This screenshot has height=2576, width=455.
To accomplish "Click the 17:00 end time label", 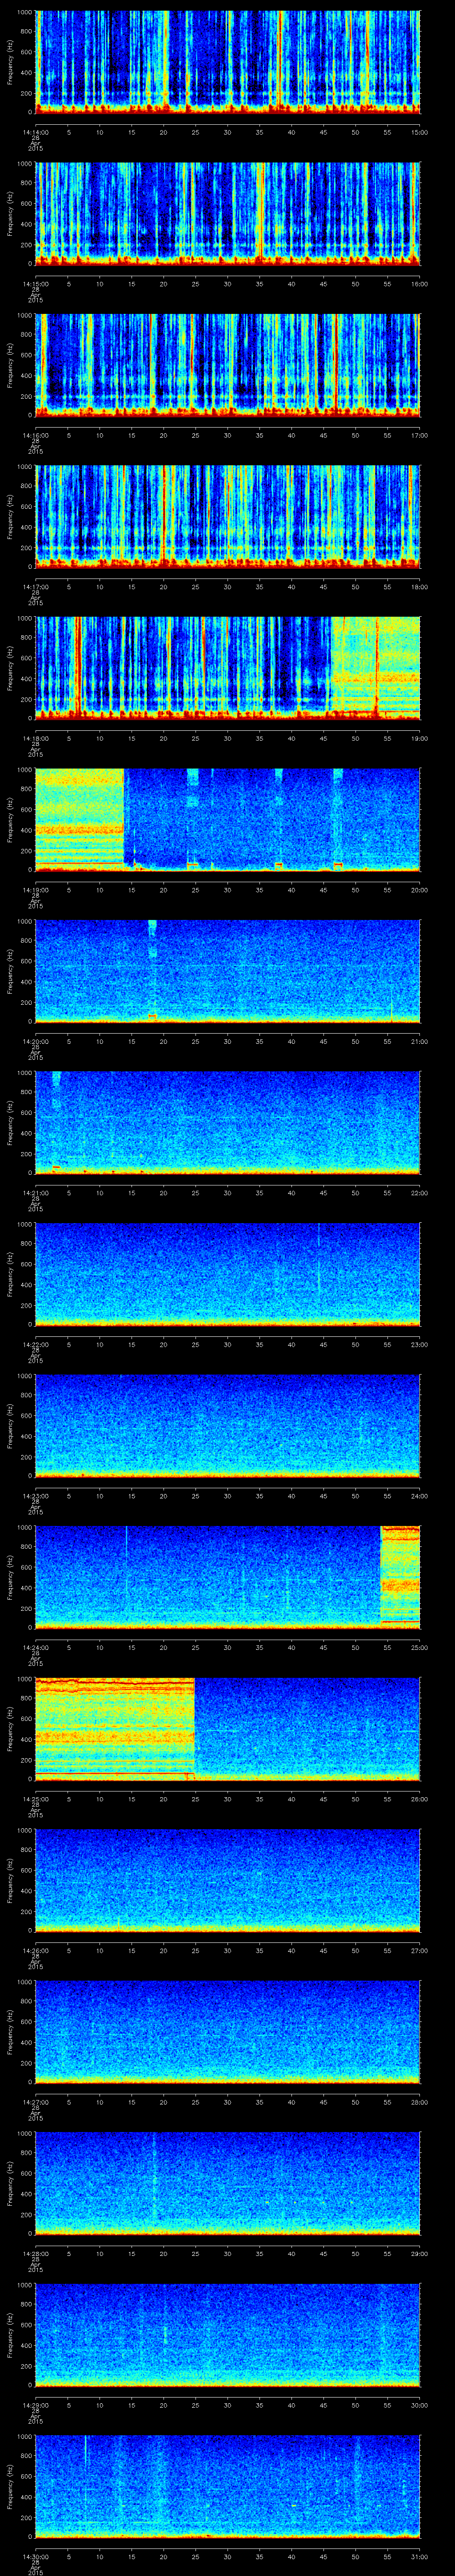I will 419,435.
